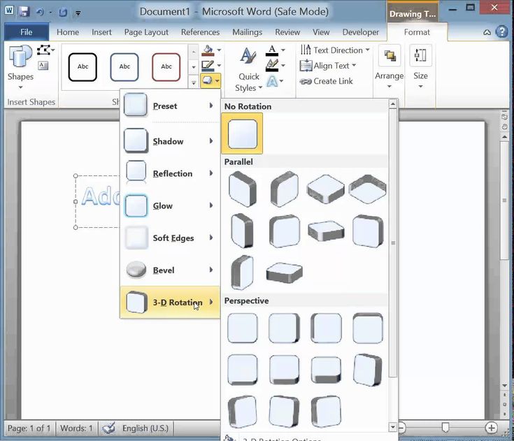The image size is (514, 441).
Task: Apply the blue outline Abc shape style
Action: coord(124,67)
